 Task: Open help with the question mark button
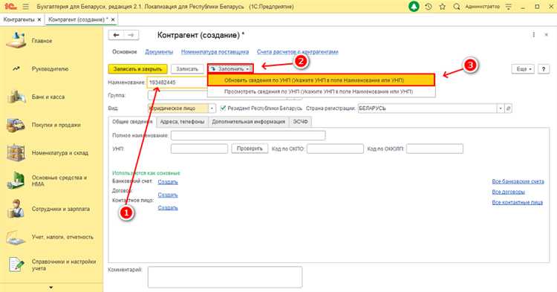[x=544, y=69]
